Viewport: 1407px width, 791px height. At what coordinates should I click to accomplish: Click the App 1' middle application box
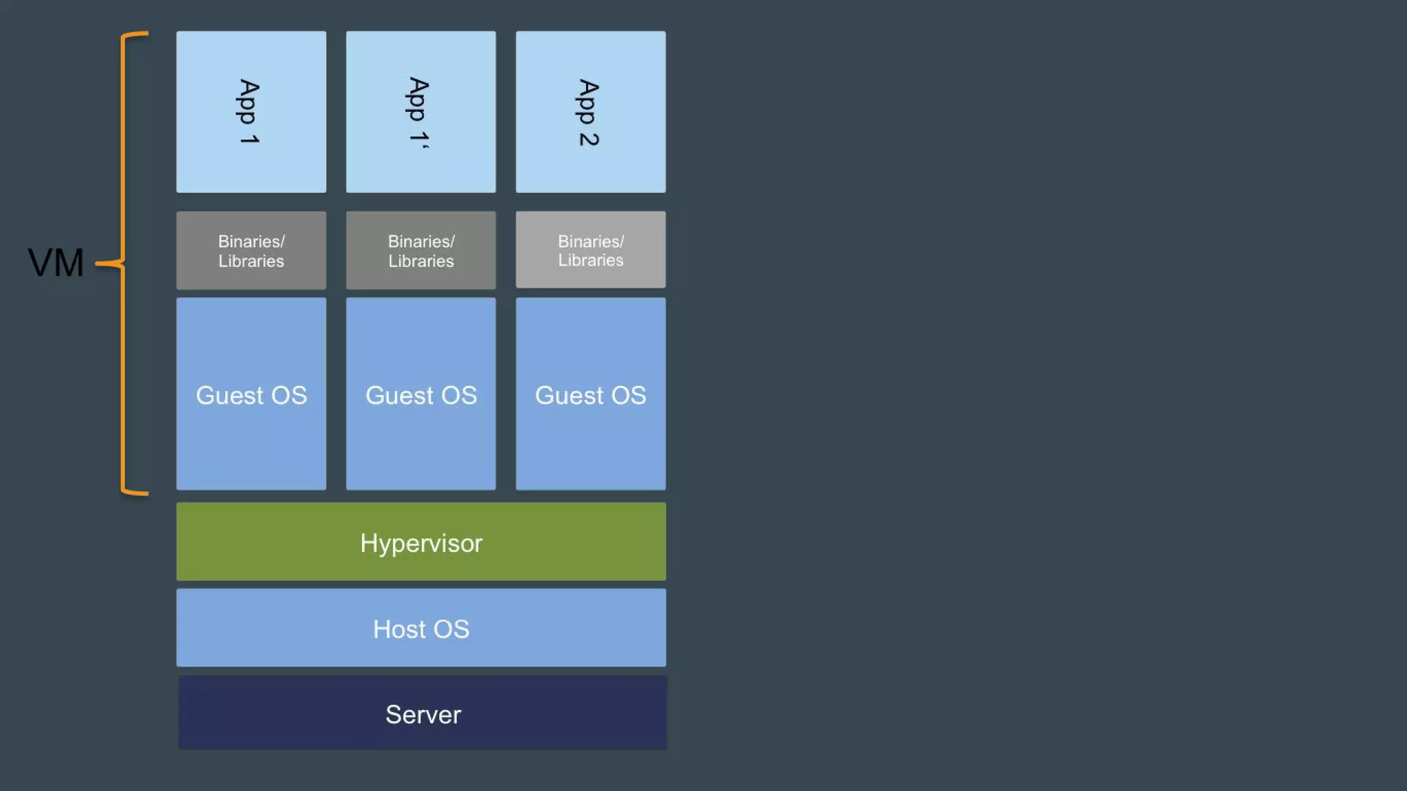420,111
